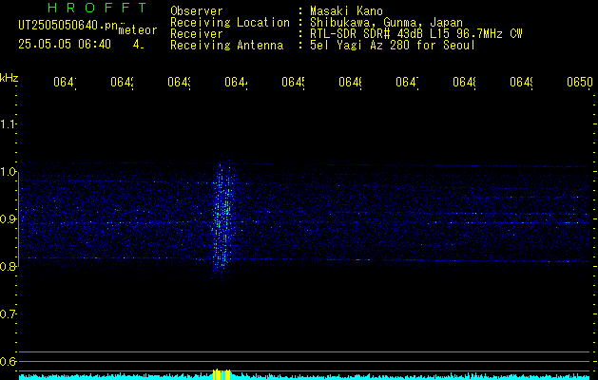Viewport: 598px width, 380px height.
Task: Click the 0649 time axis marker
Action: pos(521,83)
